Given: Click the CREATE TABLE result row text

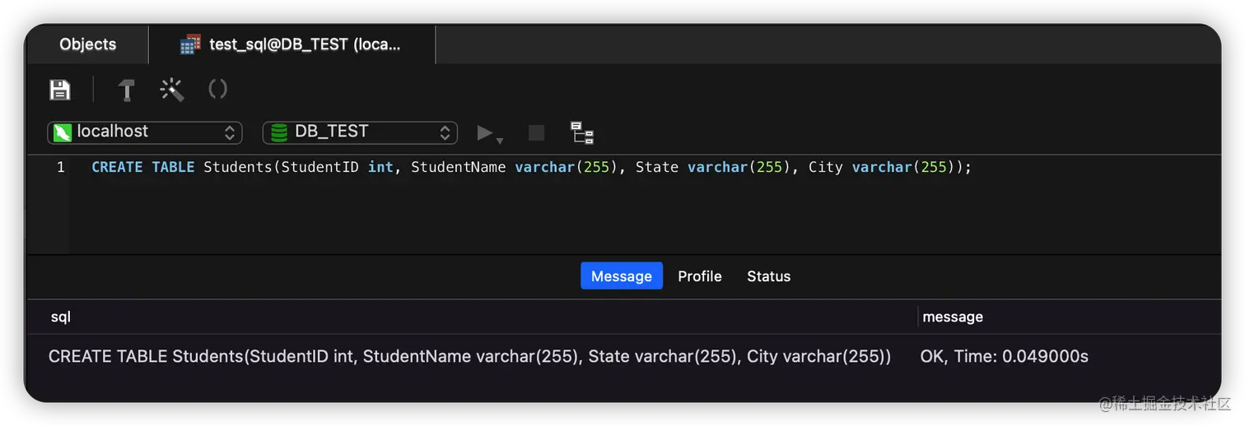Looking at the screenshot, I should [x=469, y=356].
